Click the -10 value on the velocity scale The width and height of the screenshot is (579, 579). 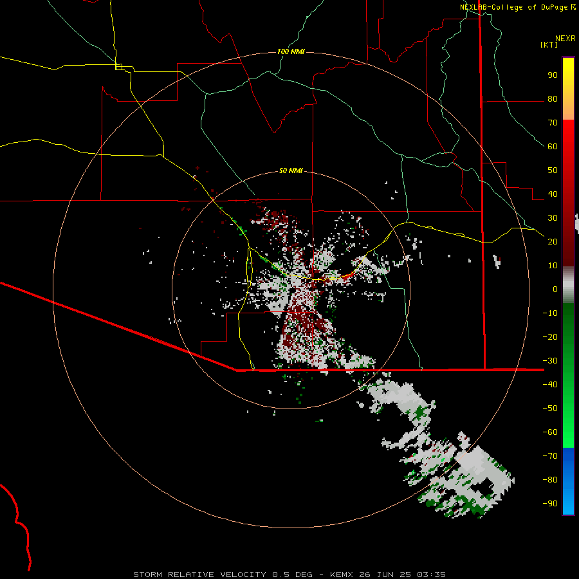[550, 313]
